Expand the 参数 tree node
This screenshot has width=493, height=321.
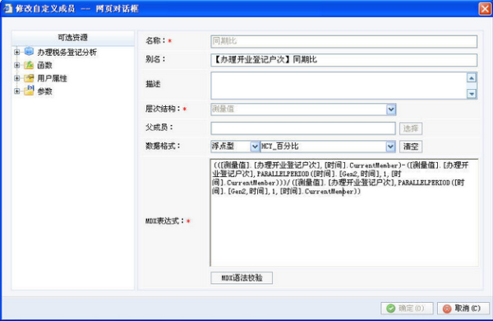(16, 91)
